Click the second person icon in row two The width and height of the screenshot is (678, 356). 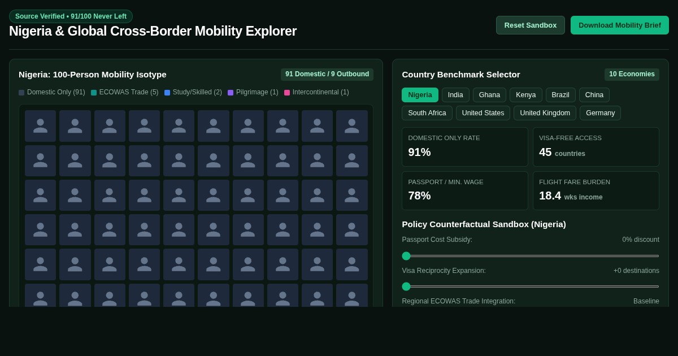[75, 160]
